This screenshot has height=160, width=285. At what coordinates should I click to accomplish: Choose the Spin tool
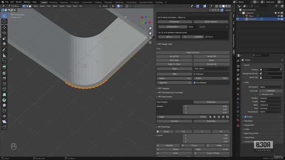point(4,100)
